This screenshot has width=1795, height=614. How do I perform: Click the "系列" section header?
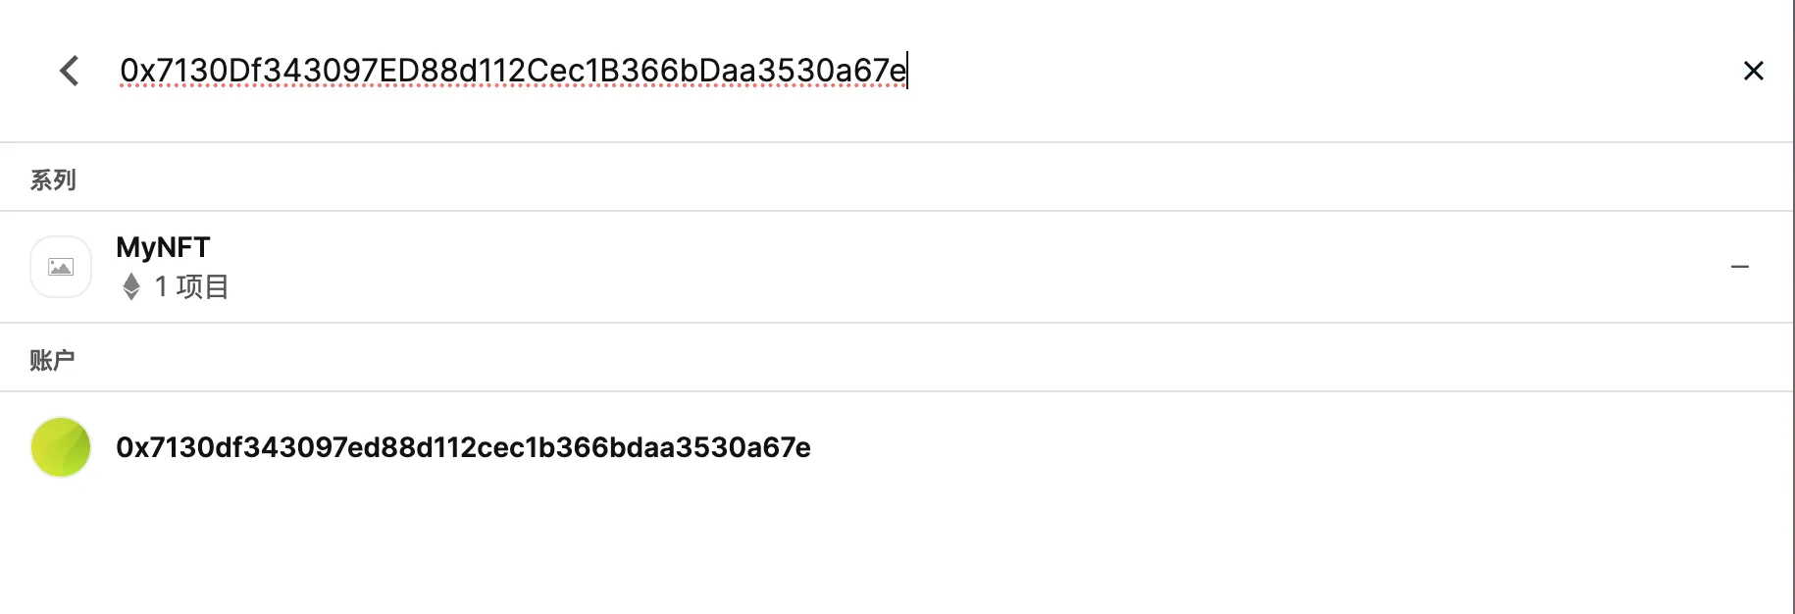[53, 179]
